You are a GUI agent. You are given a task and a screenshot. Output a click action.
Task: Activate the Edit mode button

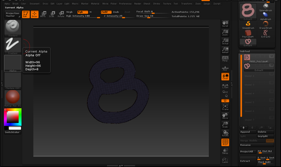26,14
